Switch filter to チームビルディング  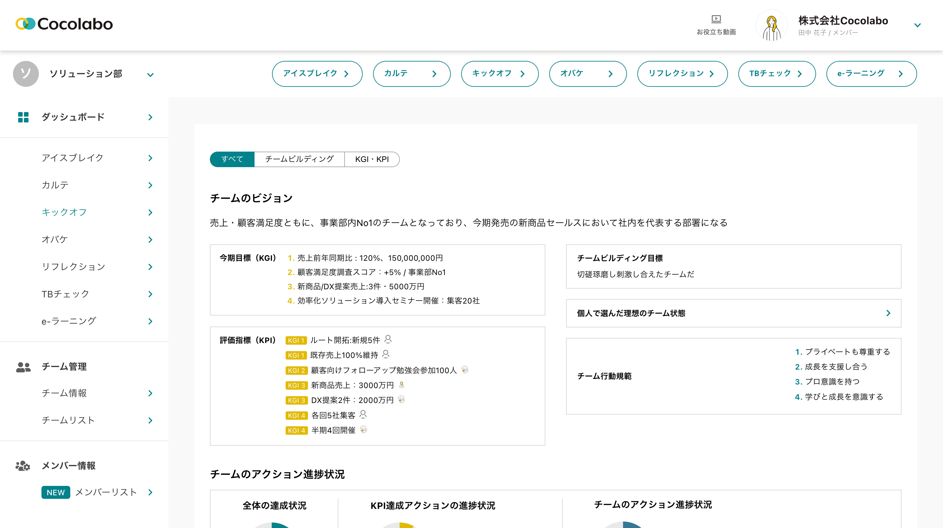(x=299, y=159)
